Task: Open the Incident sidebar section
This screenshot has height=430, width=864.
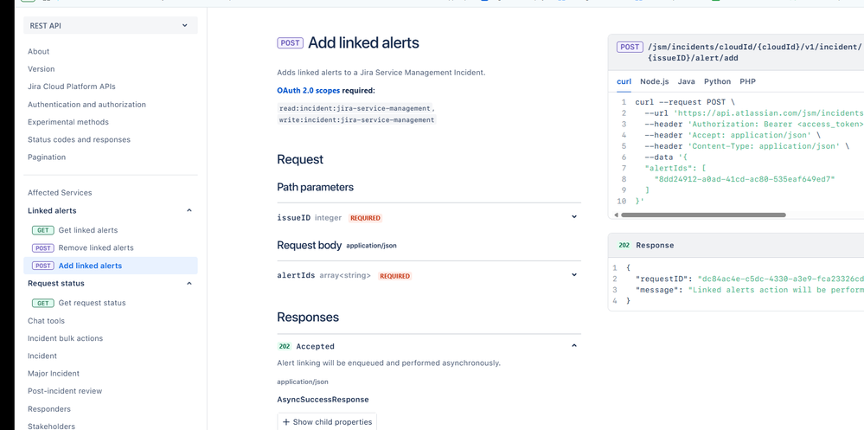Action: [x=42, y=356]
